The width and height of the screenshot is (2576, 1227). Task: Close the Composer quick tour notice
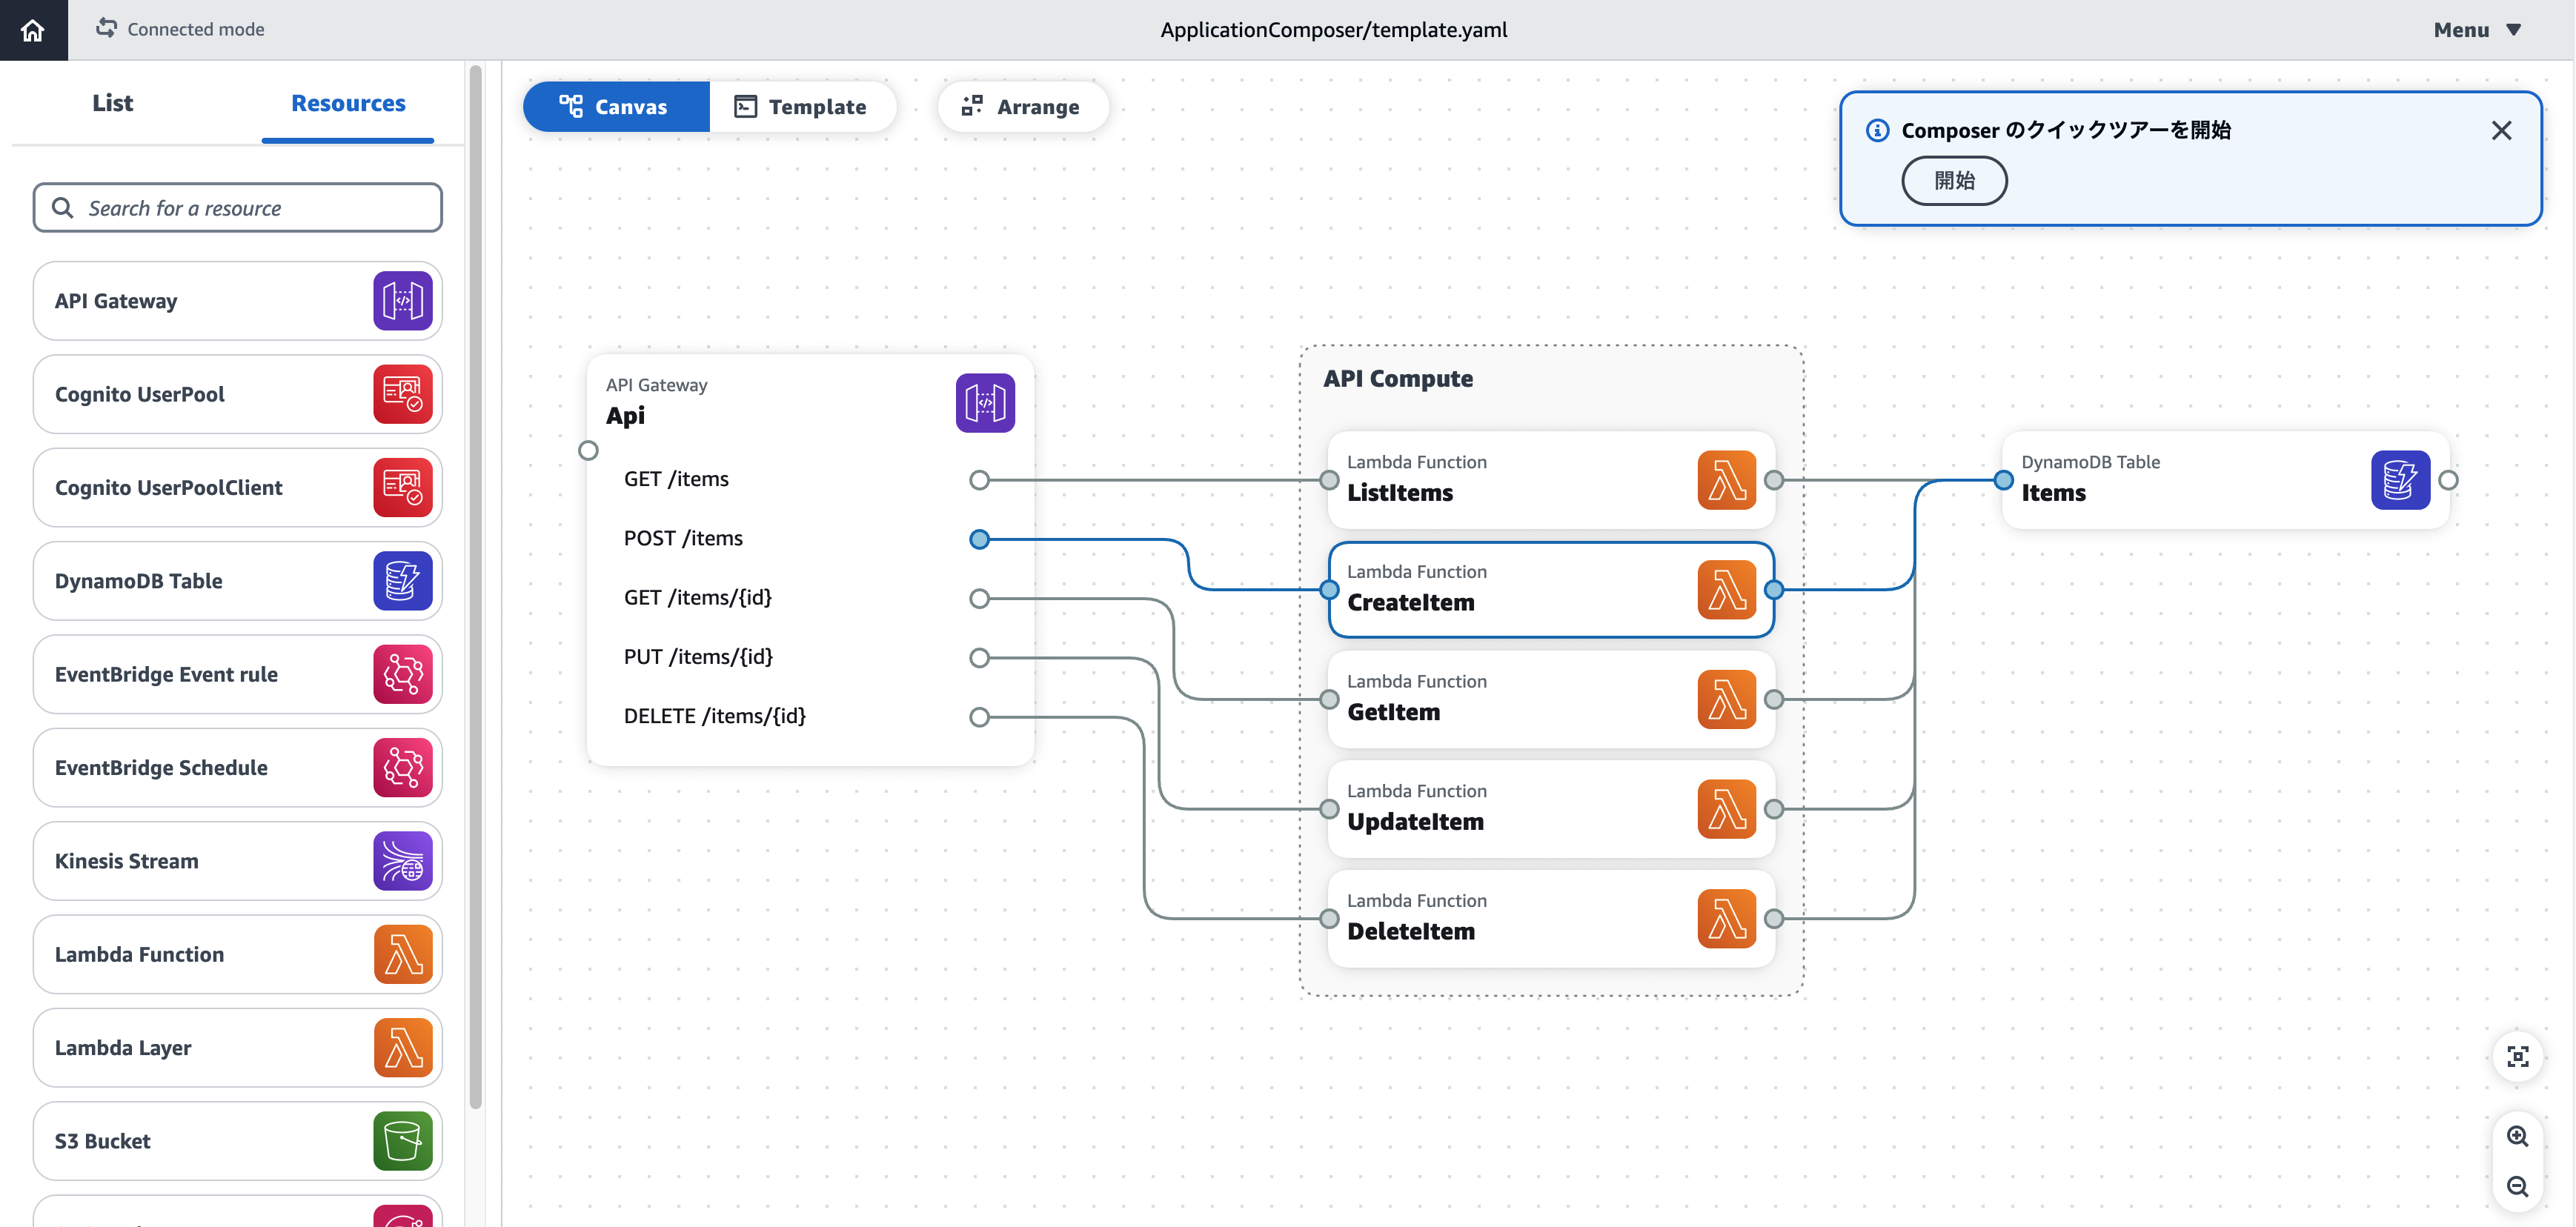pyautogui.click(x=2501, y=130)
